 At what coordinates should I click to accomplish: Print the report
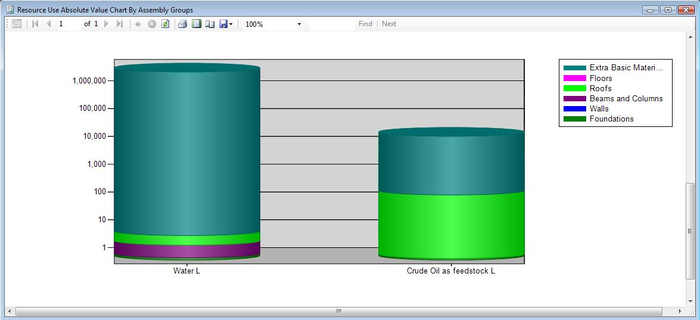coord(182,24)
